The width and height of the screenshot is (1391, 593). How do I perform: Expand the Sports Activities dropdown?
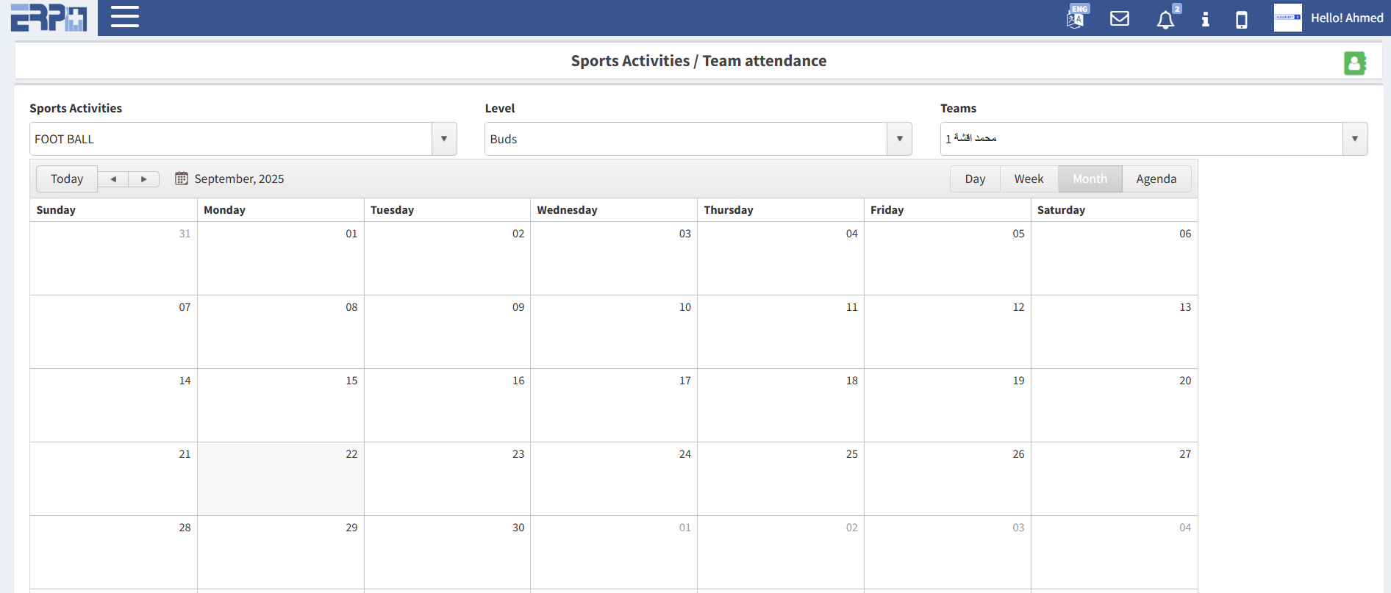pos(443,139)
